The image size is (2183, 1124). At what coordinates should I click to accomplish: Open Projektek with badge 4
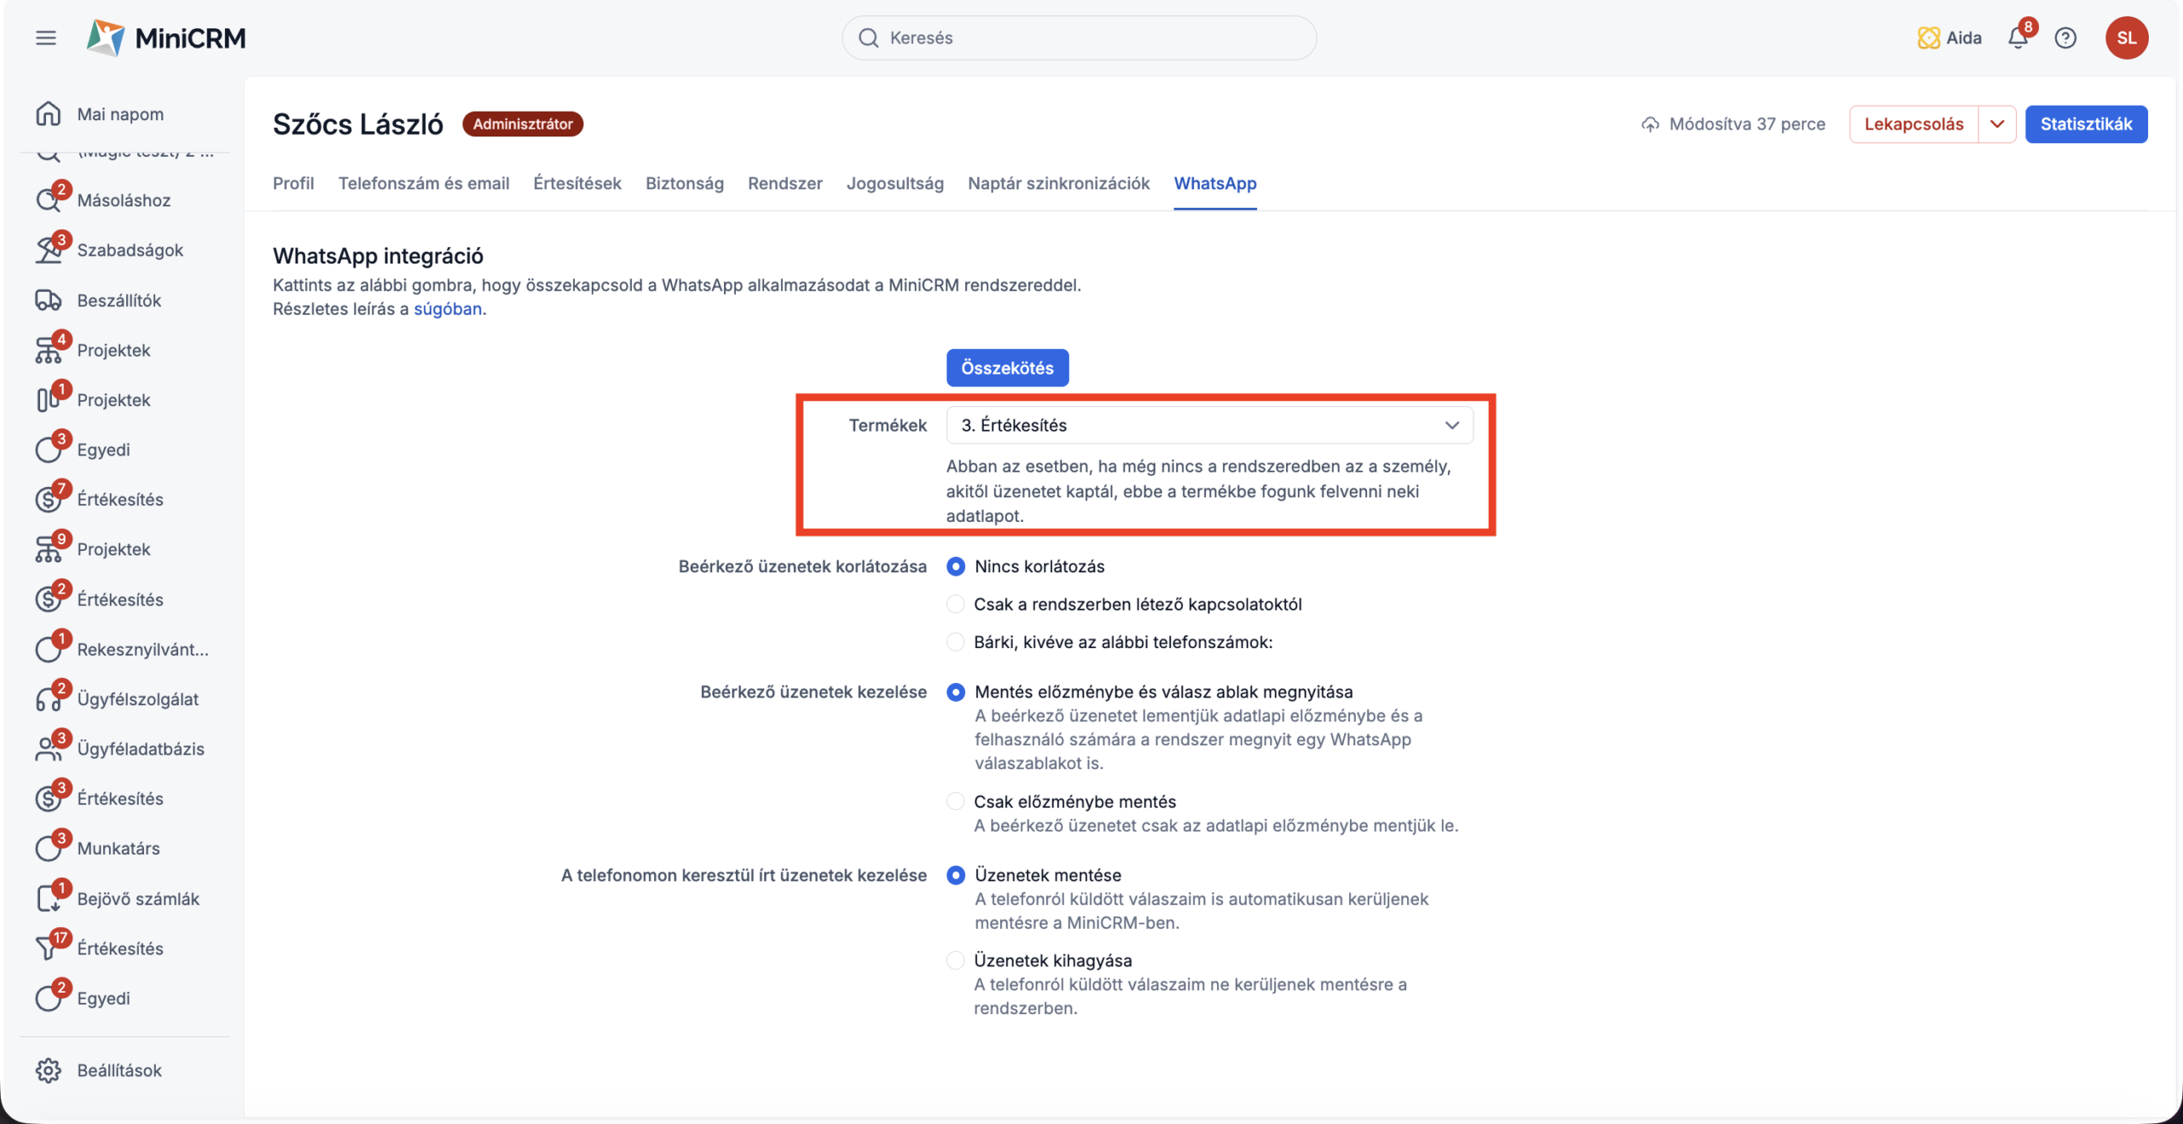pyautogui.click(x=113, y=350)
